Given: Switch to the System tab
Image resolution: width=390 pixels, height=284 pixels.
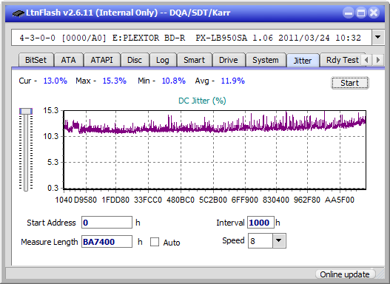Looking at the screenshot, I should (x=266, y=60).
